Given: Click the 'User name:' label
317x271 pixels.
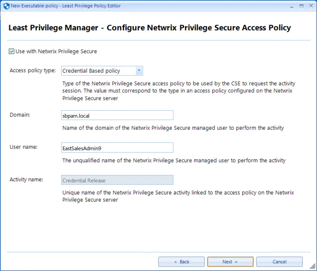Looking at the screenshot, I should tap(23, 147).
